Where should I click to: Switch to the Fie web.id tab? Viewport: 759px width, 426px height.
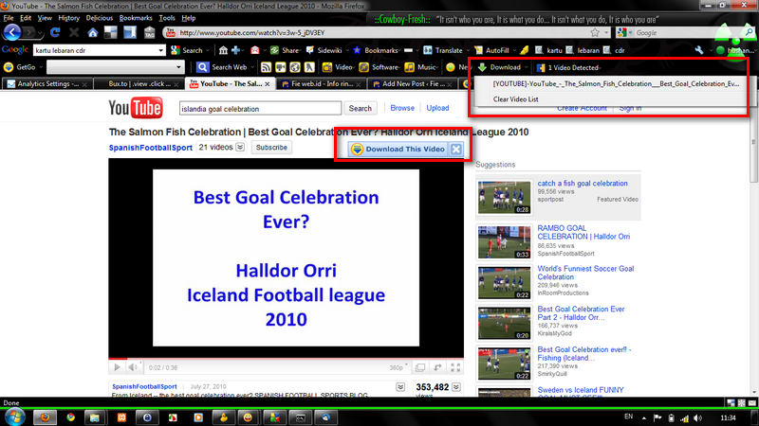322,83
